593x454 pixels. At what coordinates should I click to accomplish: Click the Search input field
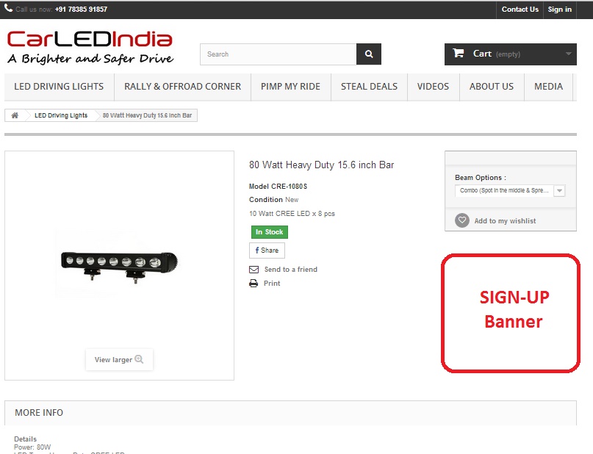click(x=278, y=54)
